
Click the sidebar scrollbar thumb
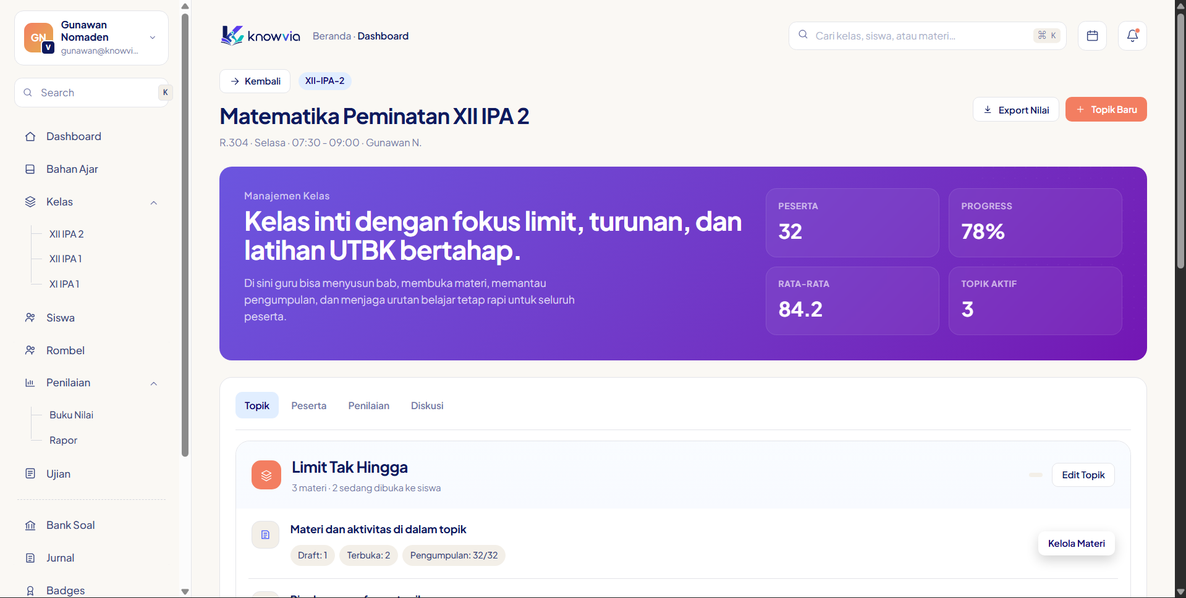tap(185, 235)
